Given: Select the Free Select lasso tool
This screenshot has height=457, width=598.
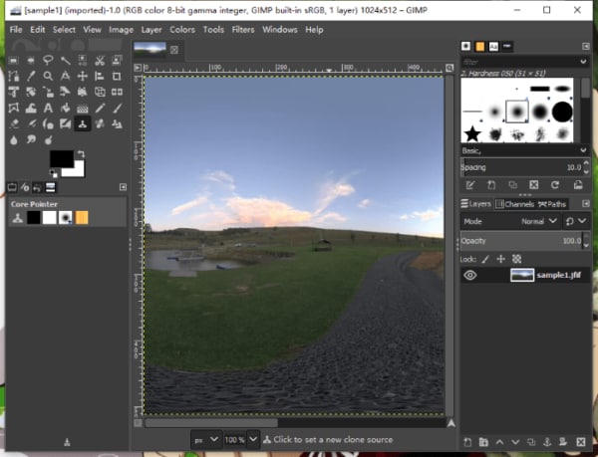Looking at the screenshot, I should click(x=48, y=60).
